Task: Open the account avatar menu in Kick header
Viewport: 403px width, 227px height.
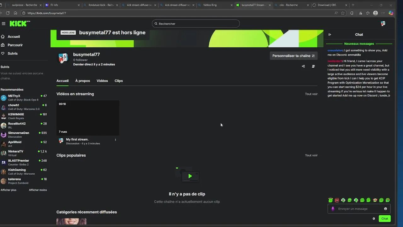Action: click(x=383, y=24)
